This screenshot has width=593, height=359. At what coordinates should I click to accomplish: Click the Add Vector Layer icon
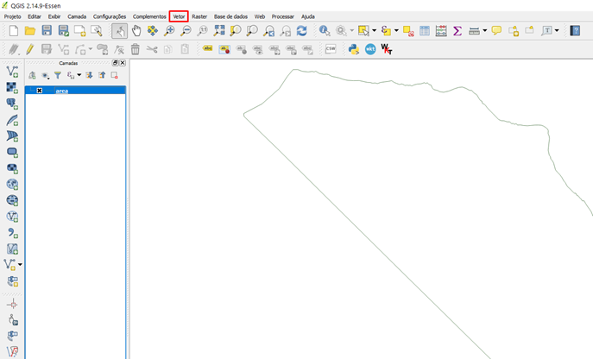(x=12, y=72)
